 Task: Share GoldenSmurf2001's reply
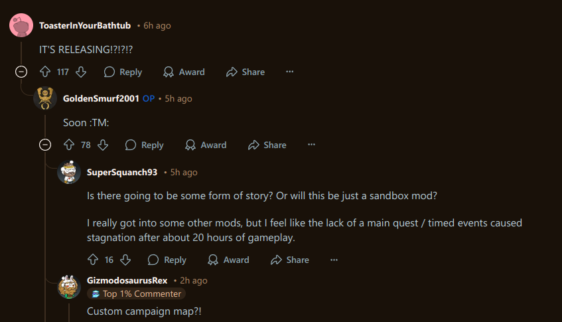[x=267, y=145]
